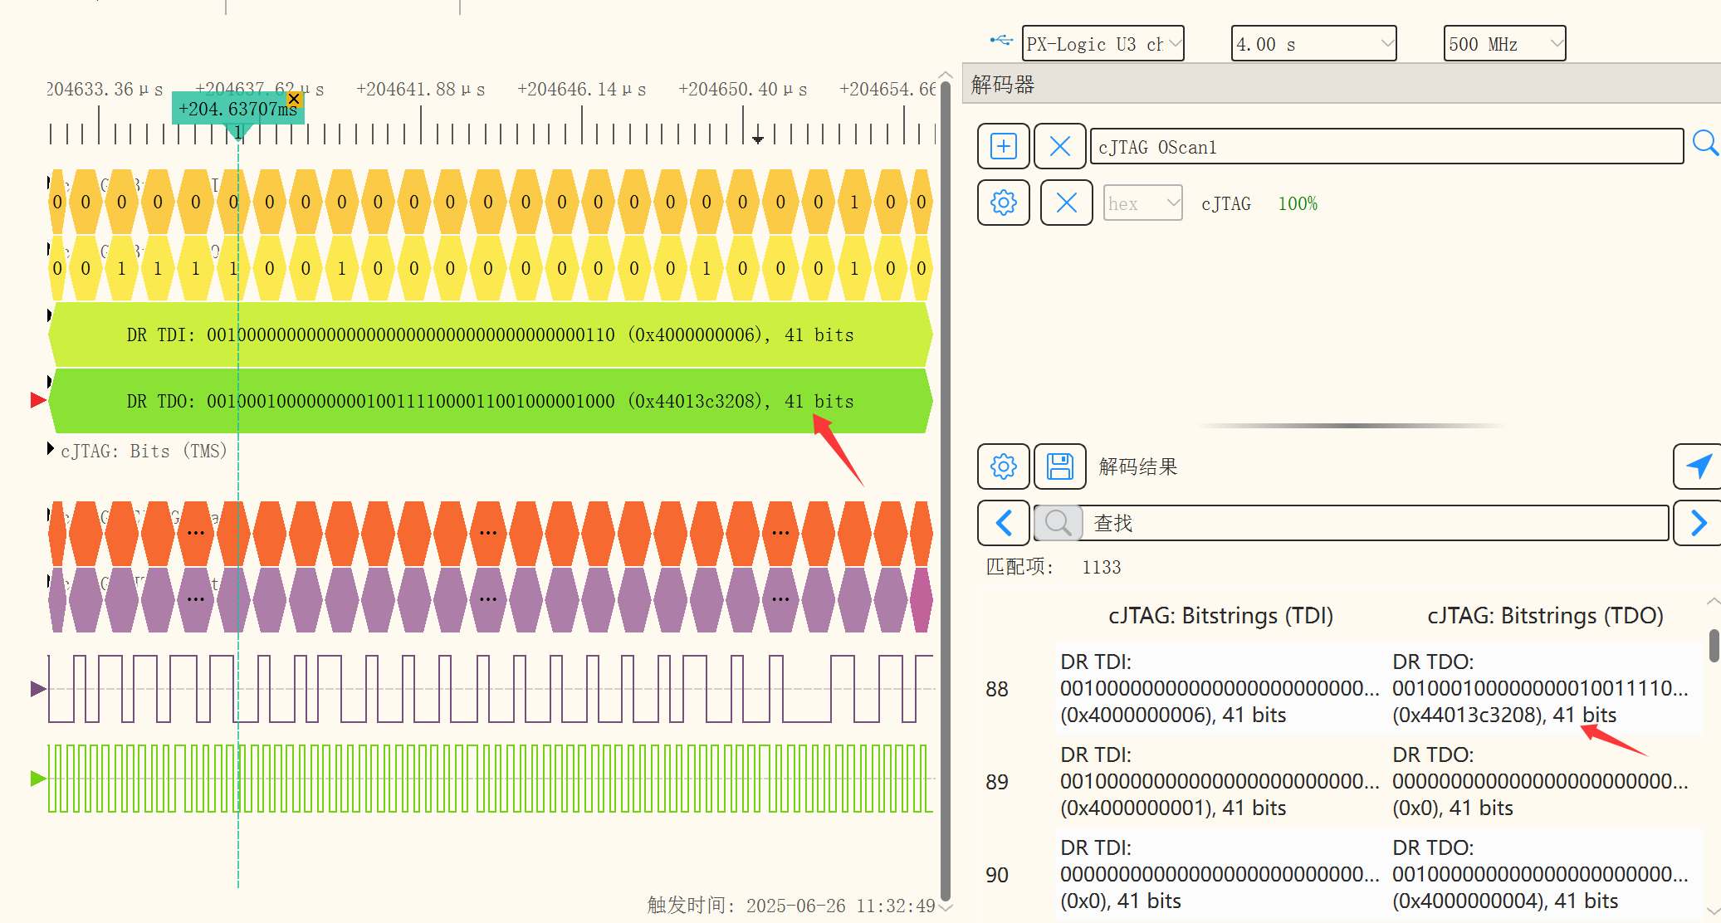Select result row 90

(x=1343, y=874)
